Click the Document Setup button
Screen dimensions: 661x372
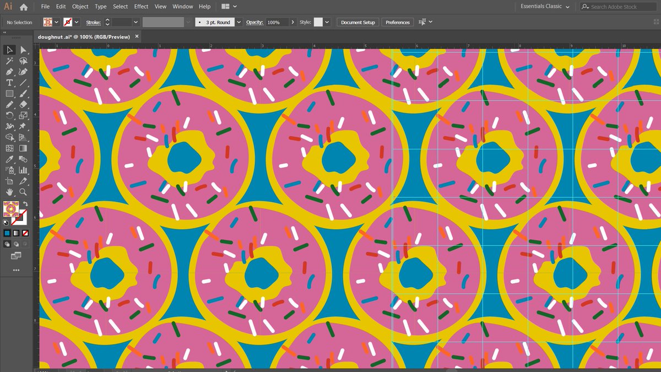click(358, 22)
